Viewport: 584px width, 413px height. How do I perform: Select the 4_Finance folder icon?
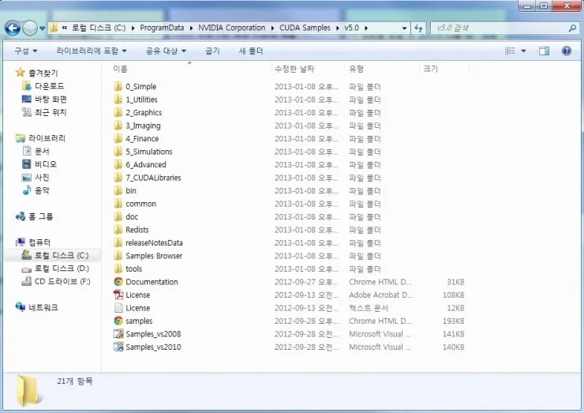(118, 139)
